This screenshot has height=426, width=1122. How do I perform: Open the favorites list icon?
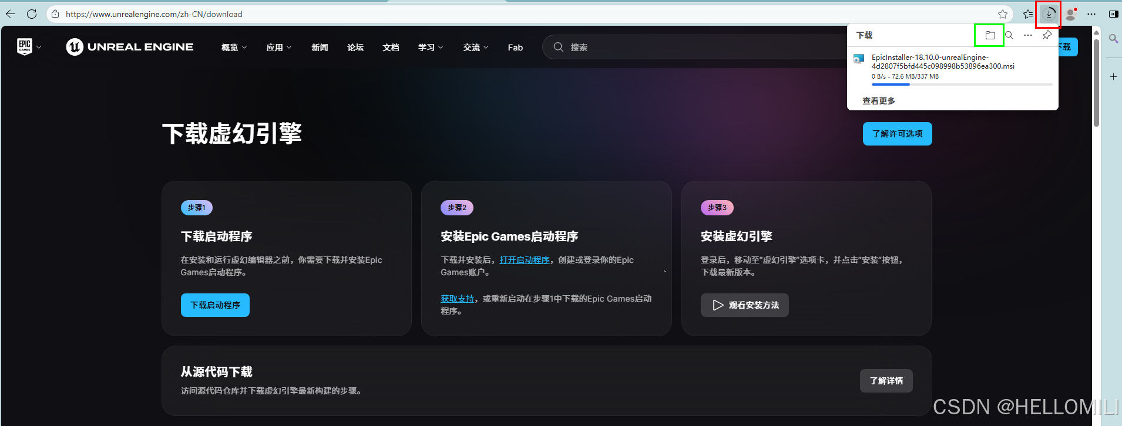[1027, 14]
